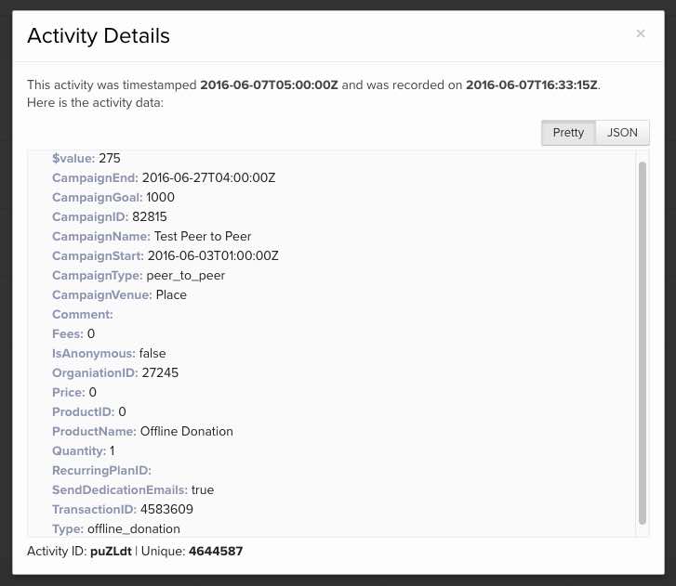676x586 pixels.
Task: Close the Activity Details dialog
Action: (x=640, y=33)
